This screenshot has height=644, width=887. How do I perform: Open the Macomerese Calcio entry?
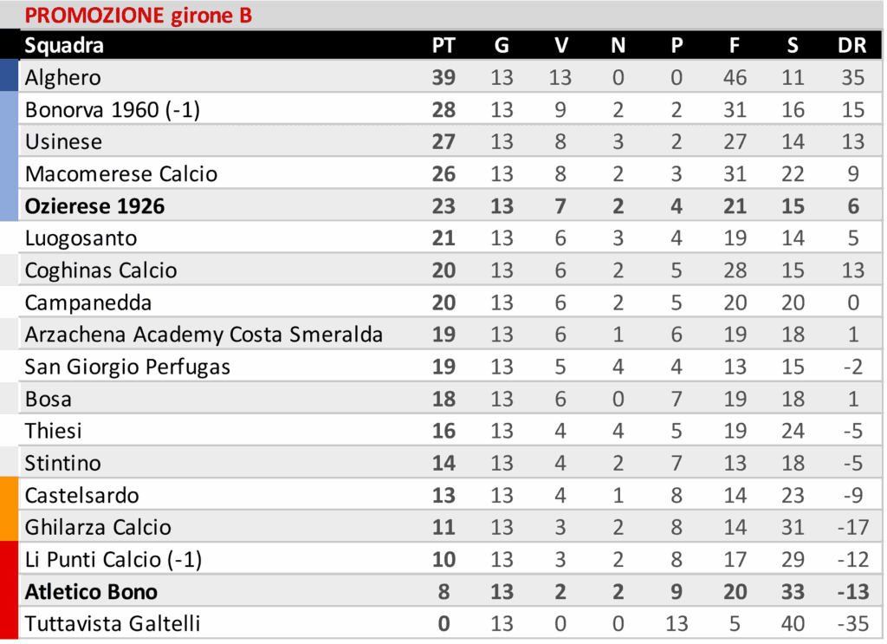pos(121,174)
